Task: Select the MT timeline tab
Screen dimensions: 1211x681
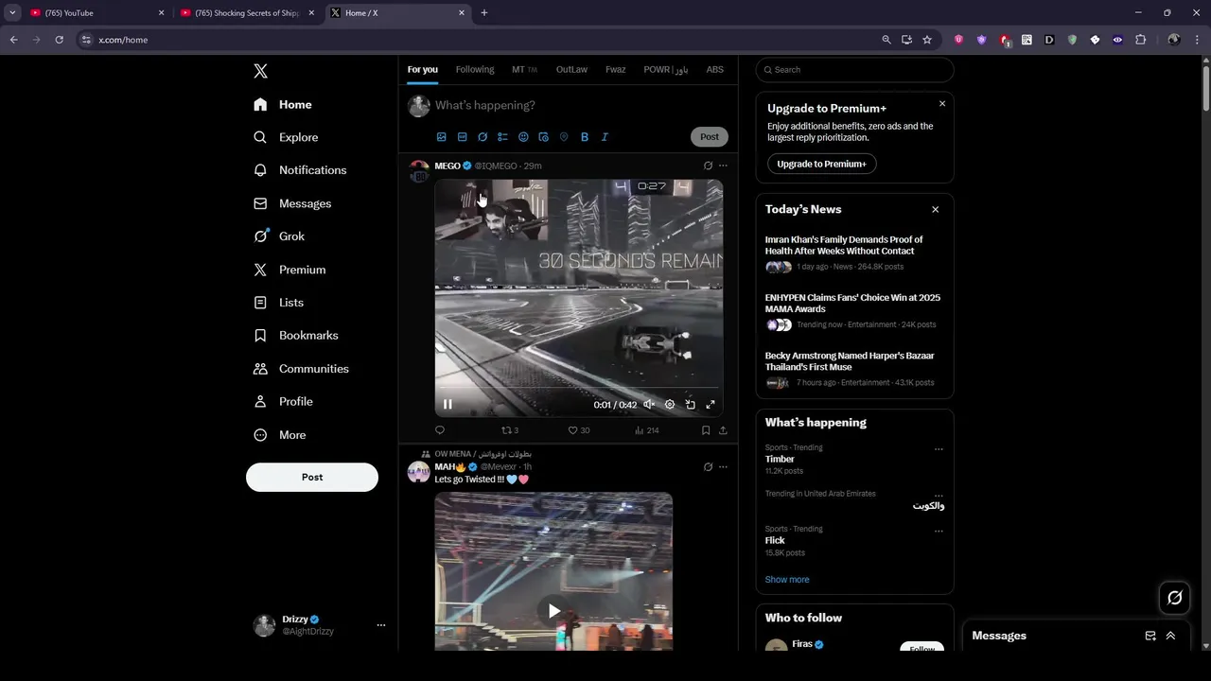Action: tap(524, 69)
